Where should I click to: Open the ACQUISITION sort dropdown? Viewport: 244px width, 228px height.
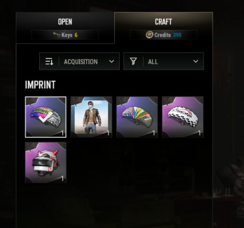79,61
